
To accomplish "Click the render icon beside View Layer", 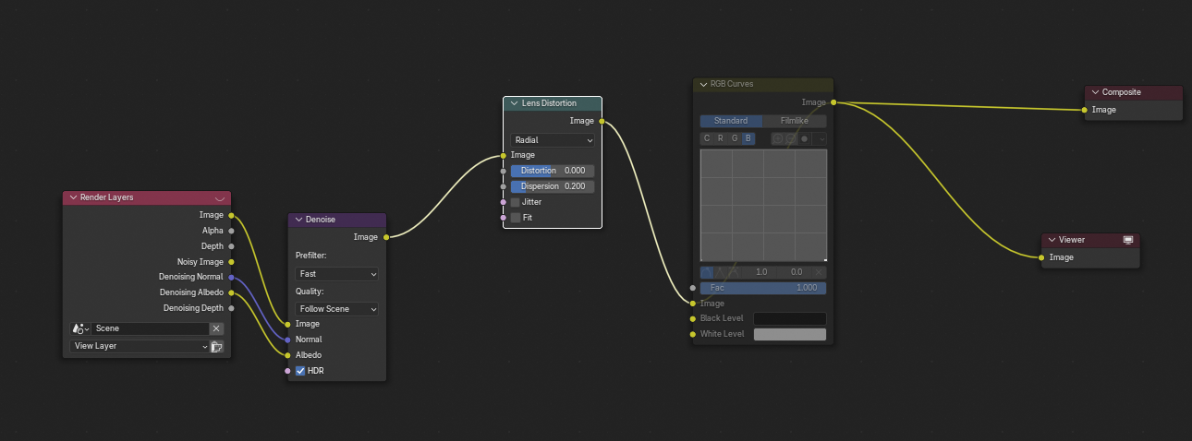I will pyautogui.click(x=217, y=347).
